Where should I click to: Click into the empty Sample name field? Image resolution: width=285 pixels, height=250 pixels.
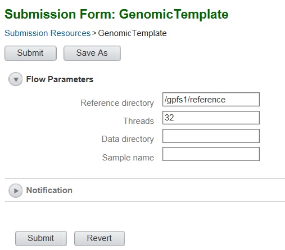(x=211, y=154)
